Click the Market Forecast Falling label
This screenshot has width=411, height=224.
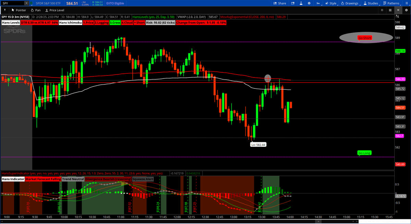tap(43, 179)
